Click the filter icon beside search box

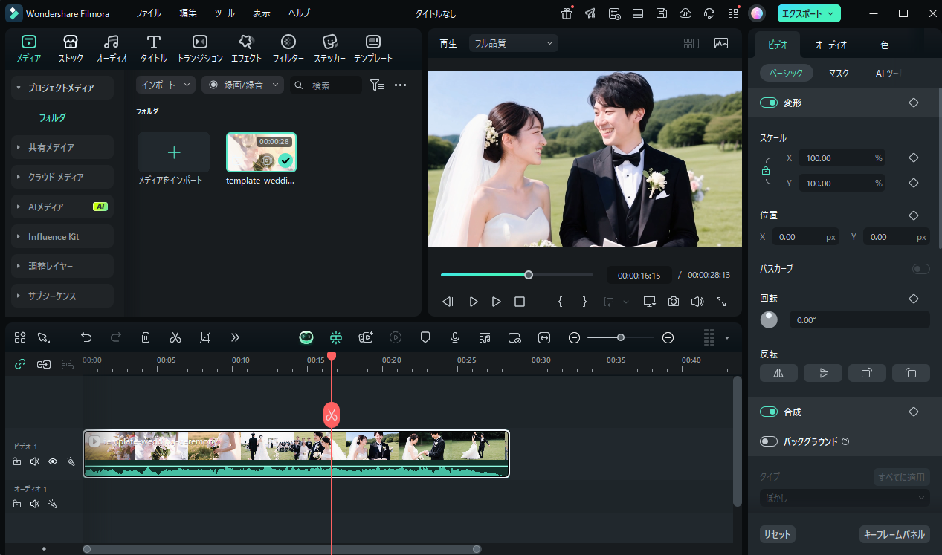tap(377, 85)
